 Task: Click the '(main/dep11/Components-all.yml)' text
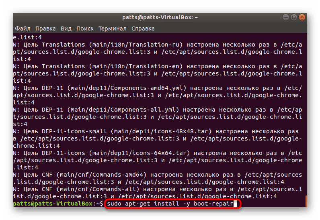123,110
